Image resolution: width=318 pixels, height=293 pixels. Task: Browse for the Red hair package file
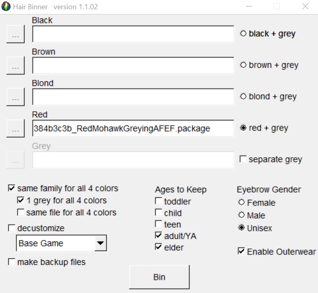coord(15,128)
